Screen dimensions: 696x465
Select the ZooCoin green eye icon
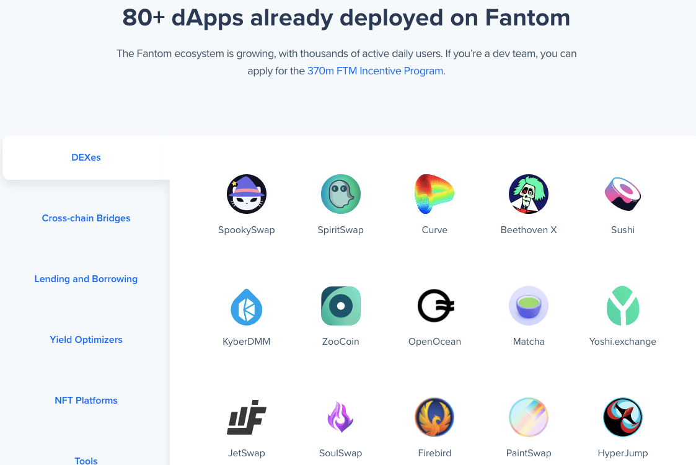340,306
